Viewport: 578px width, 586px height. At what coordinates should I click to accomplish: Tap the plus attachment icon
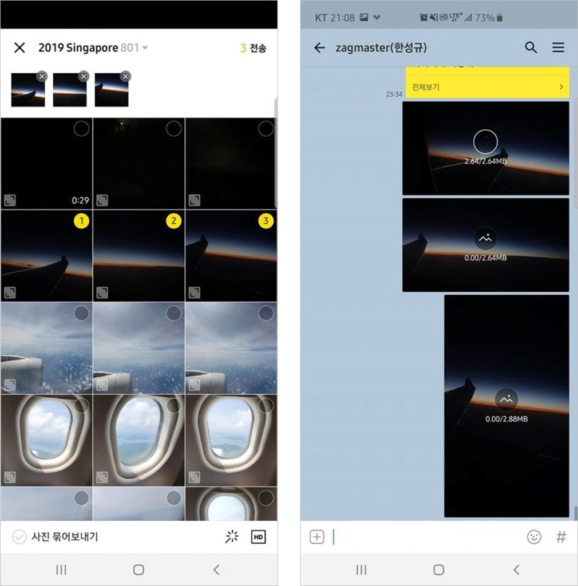pyautogui.click(x=317, y=537)
